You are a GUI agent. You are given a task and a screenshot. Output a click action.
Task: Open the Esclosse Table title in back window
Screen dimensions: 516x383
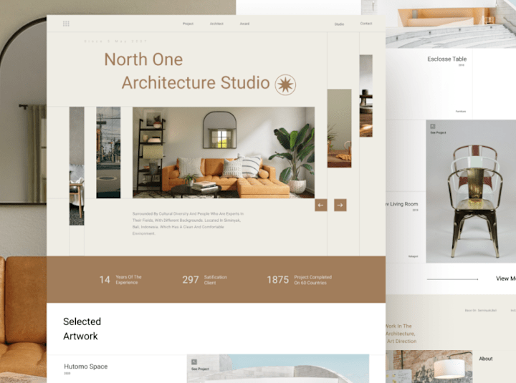(x=447, y=59)
